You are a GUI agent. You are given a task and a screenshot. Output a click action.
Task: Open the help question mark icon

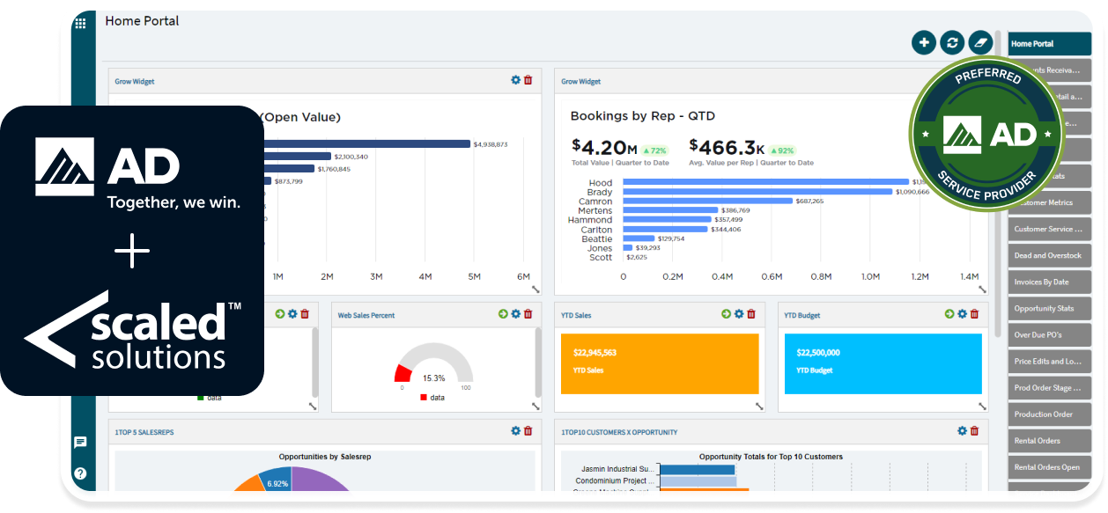pos(80,473)
